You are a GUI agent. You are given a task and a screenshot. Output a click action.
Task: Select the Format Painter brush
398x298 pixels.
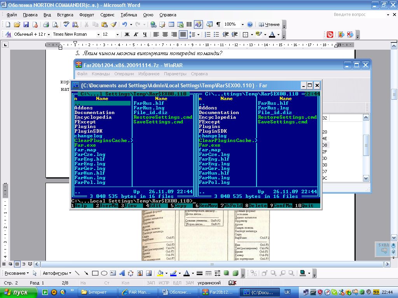coord(113,24)
